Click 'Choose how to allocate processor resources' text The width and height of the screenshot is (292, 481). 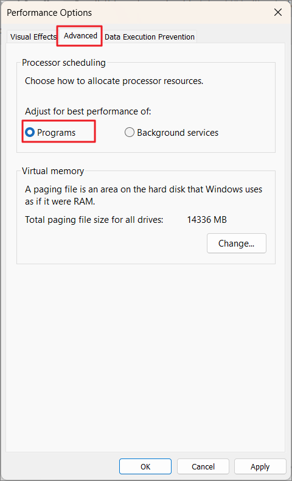coord(114,81)
